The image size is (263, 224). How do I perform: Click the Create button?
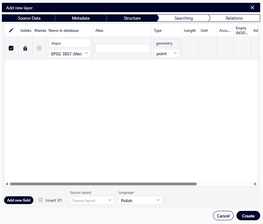point(248,216)
